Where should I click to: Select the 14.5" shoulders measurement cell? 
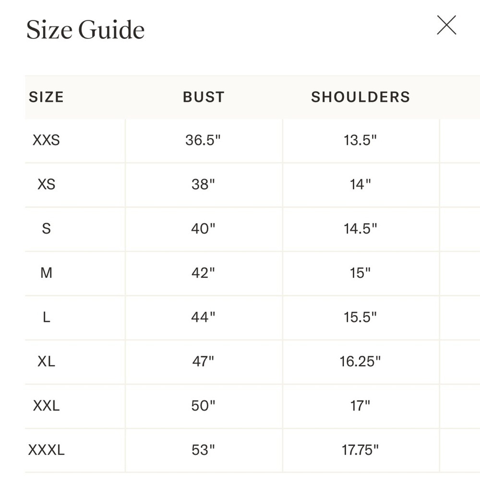coord(360,229)
